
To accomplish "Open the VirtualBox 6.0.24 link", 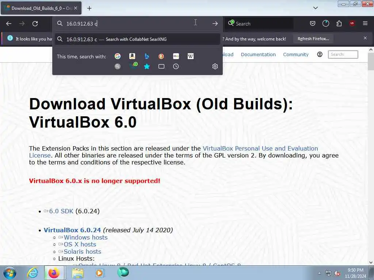I will pos(72,230).
